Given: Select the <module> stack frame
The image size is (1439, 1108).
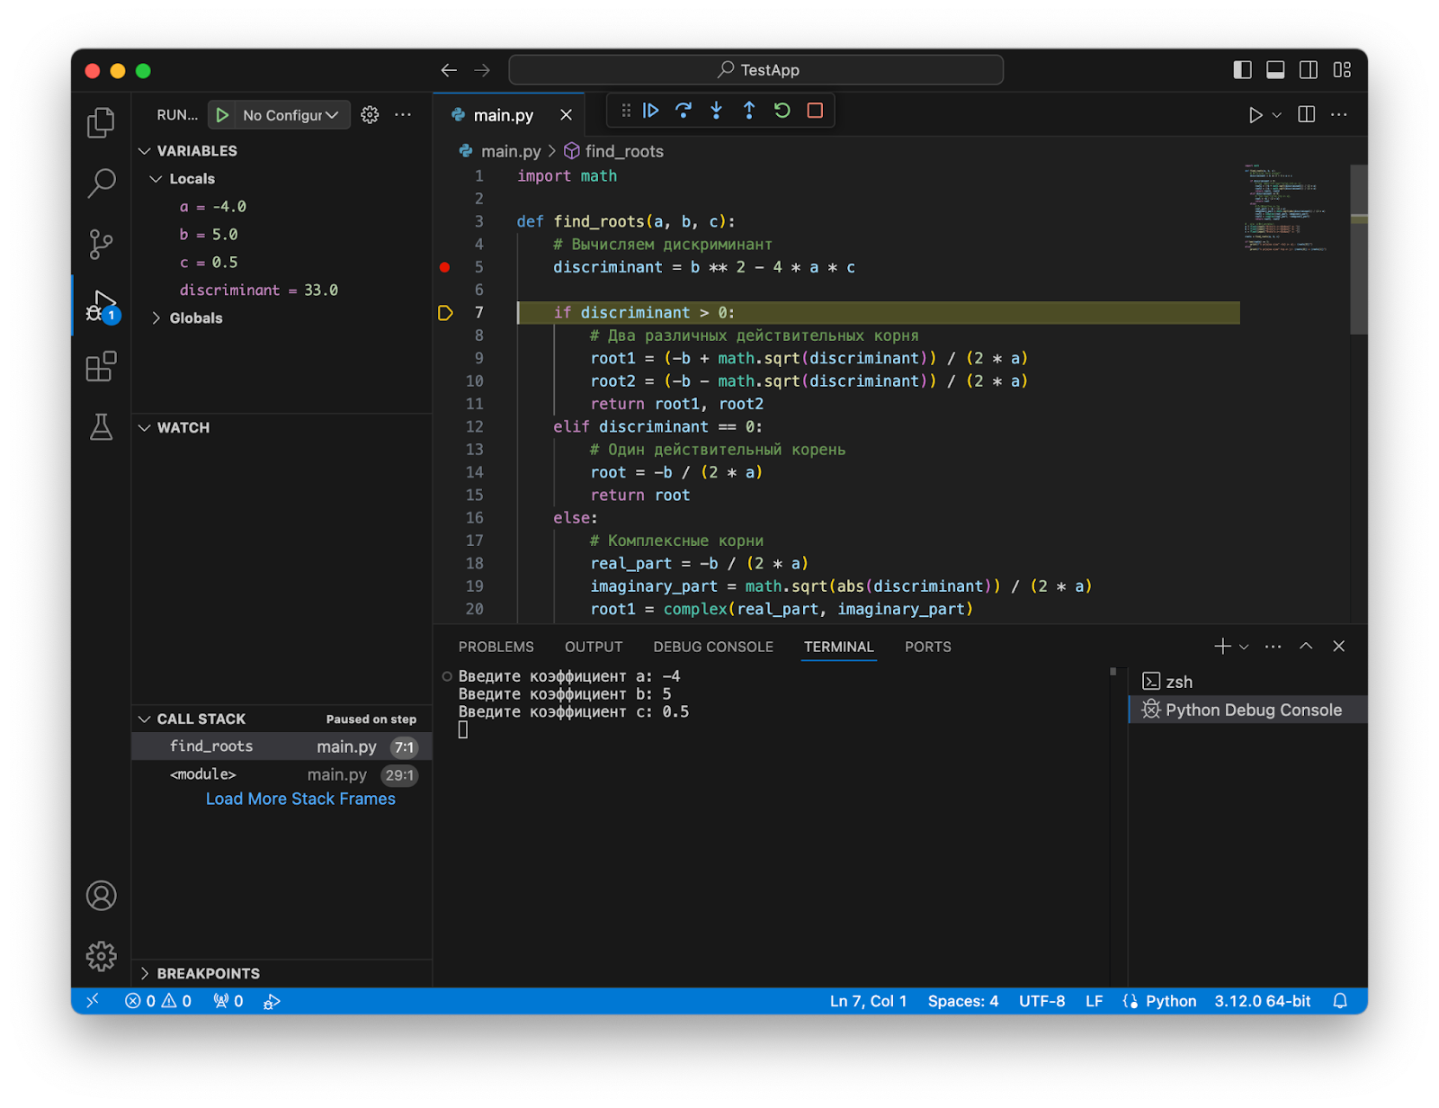Looking at the screenshot, I should point(282,774).
